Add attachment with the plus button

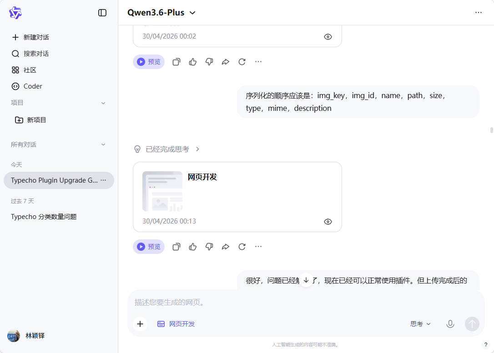140,324
